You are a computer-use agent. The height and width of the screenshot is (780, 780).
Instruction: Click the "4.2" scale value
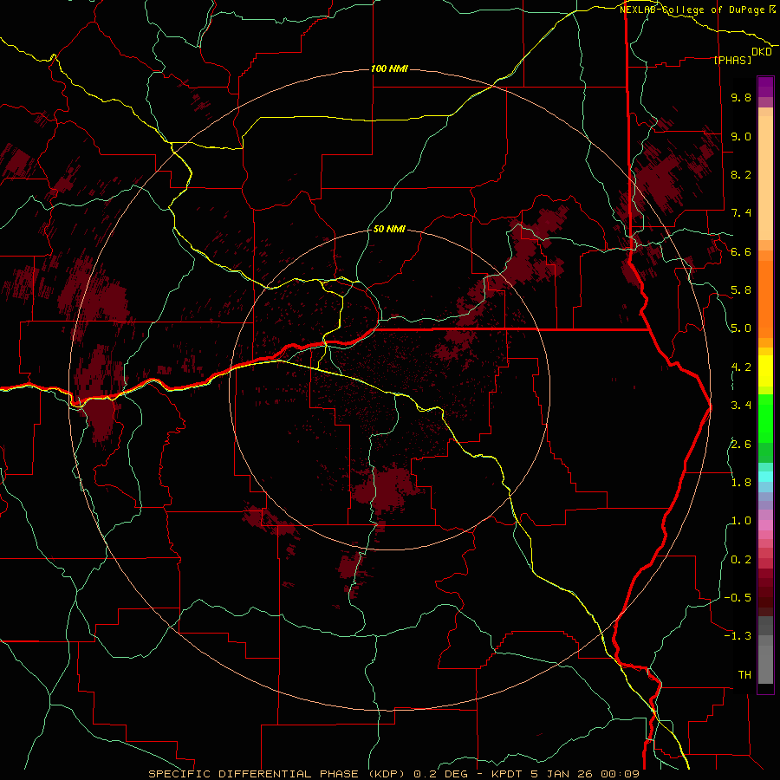coord(741,367)
